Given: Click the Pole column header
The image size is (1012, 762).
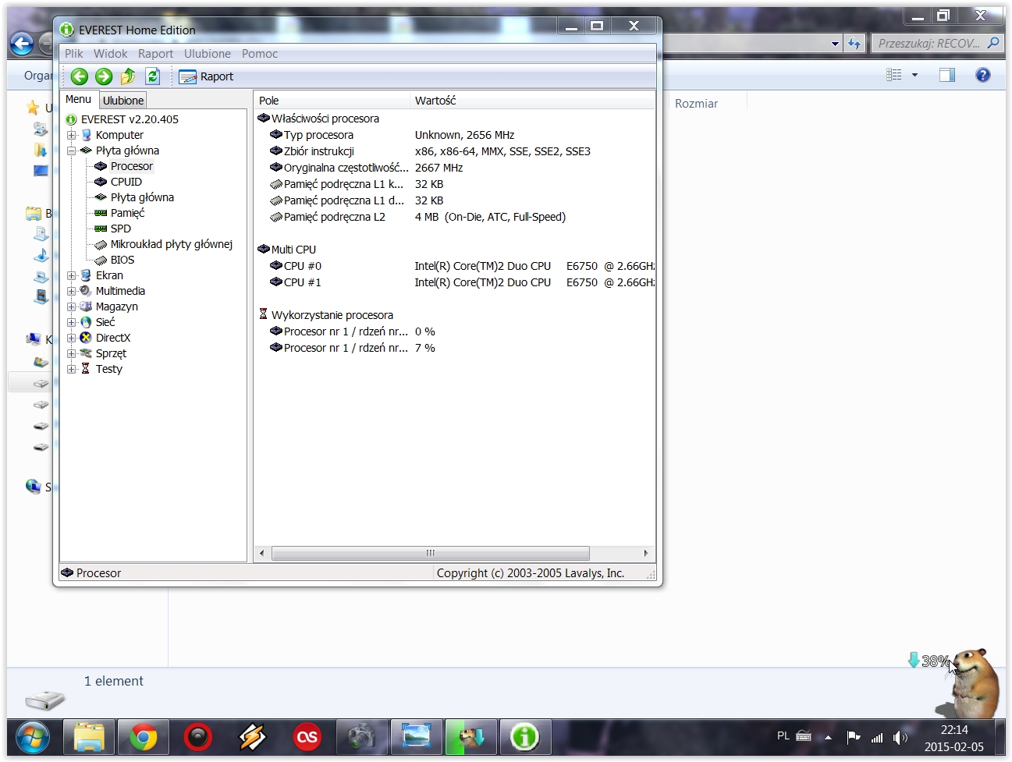Looking at the screenshot, I should pyautogui.click(x=332, y=101).
